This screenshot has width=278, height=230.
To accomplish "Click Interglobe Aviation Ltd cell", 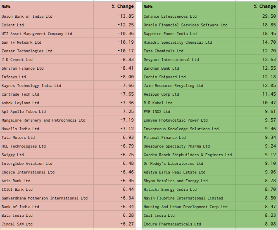I will 47,164.
